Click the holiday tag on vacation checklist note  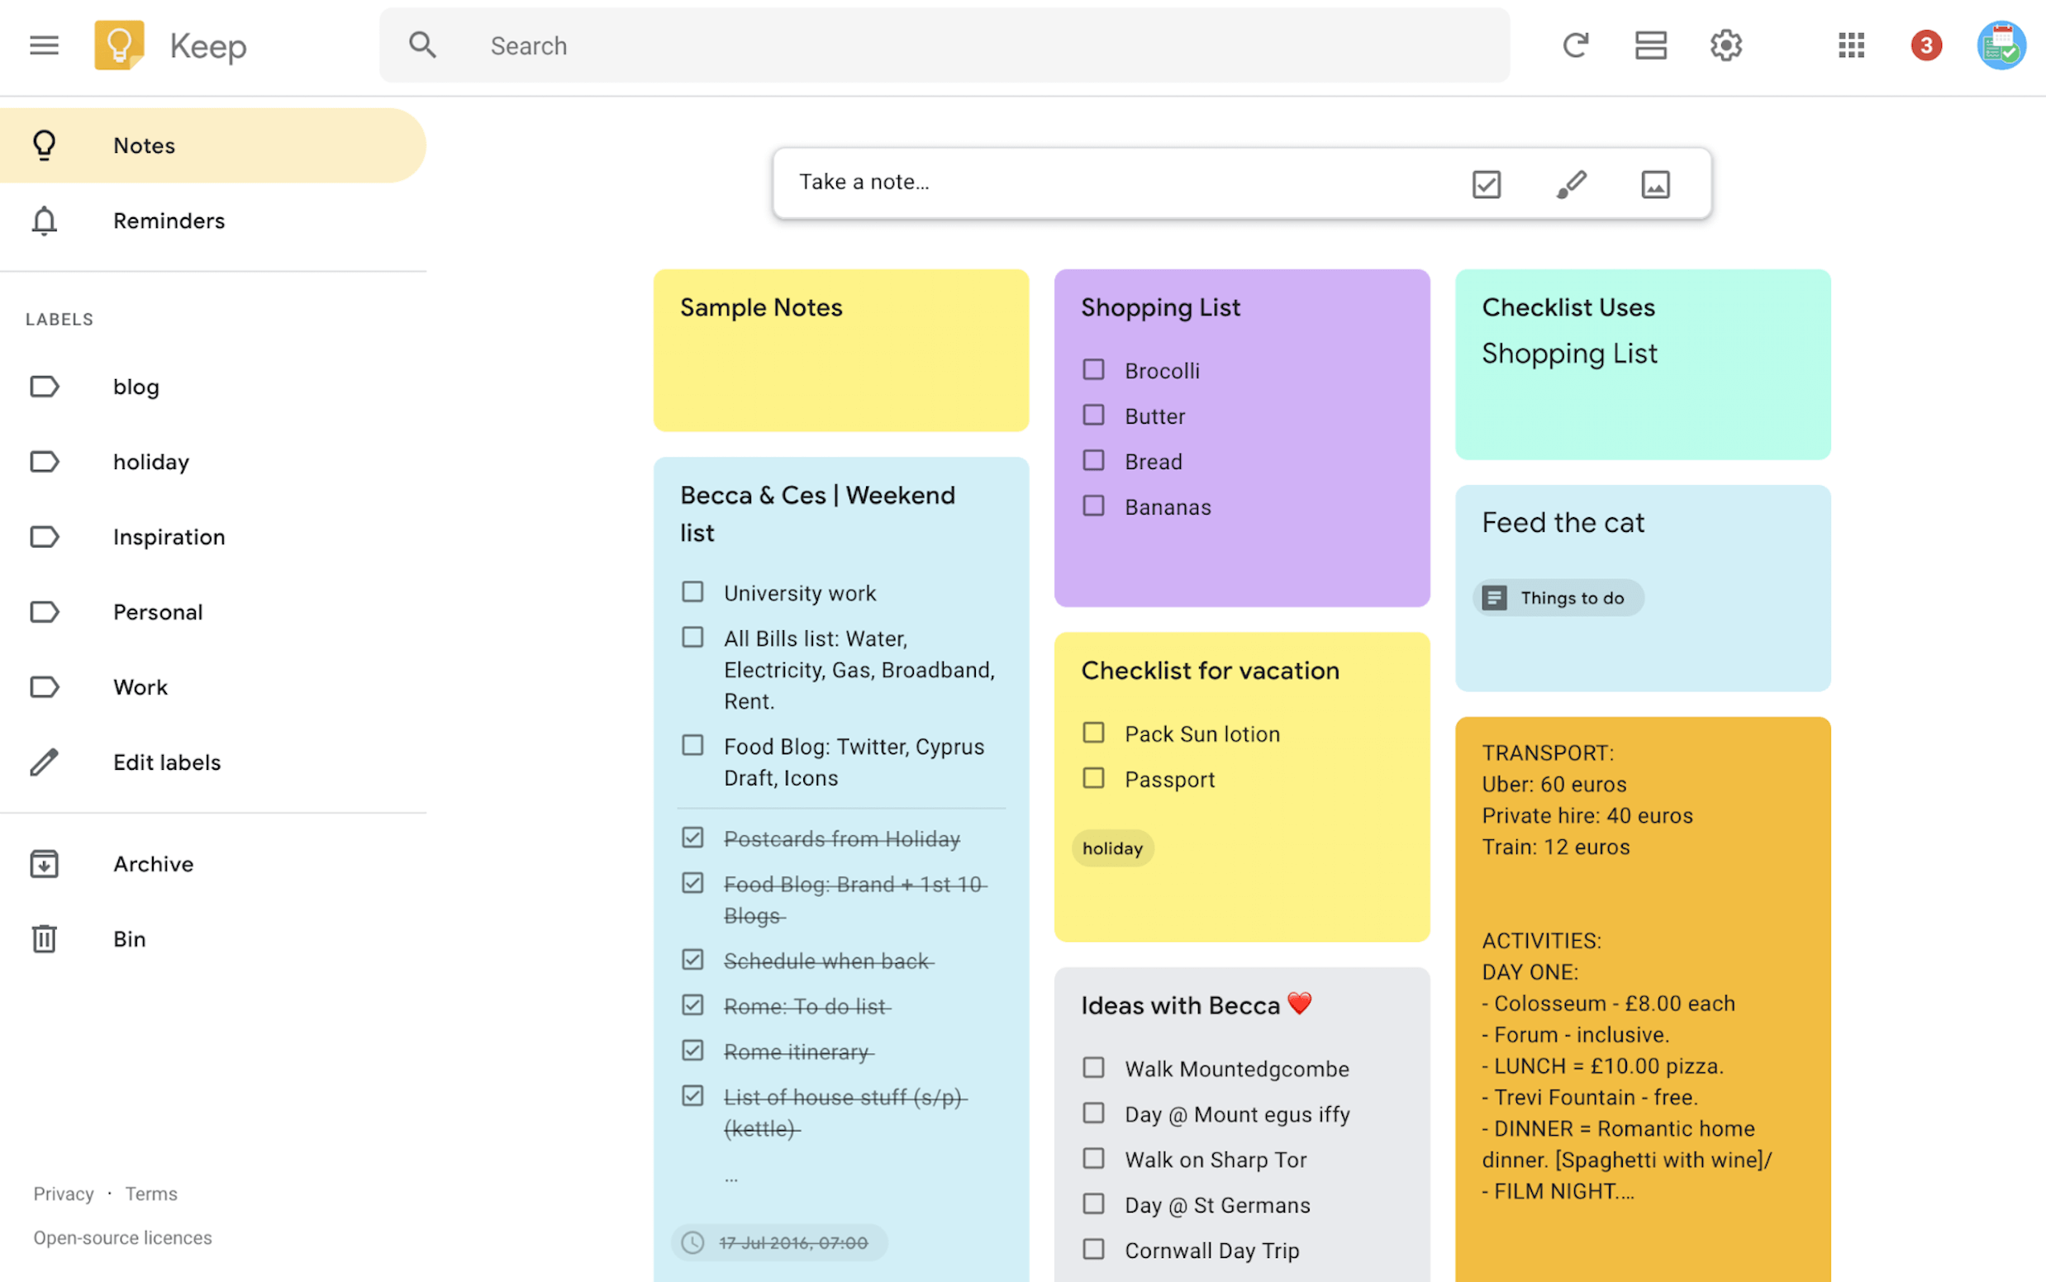click(x=1112, y=848)
